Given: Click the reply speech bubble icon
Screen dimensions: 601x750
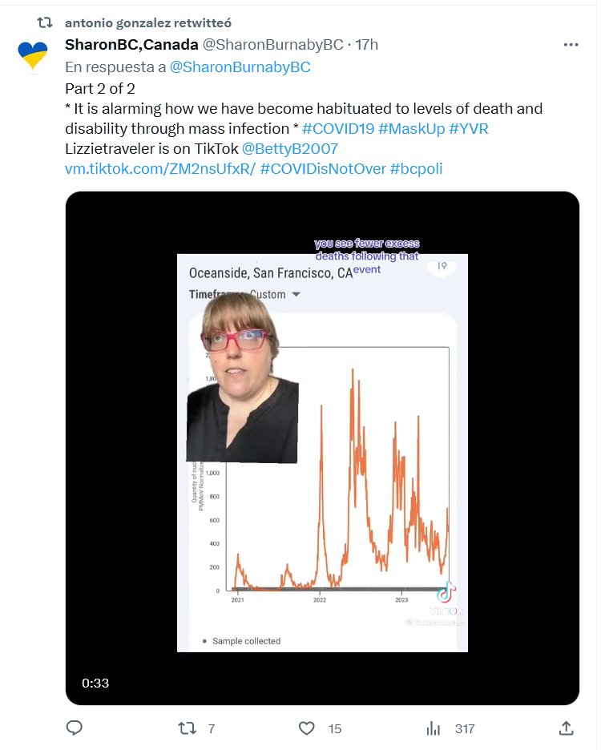Looking at the screenshot, I should 75,728.
